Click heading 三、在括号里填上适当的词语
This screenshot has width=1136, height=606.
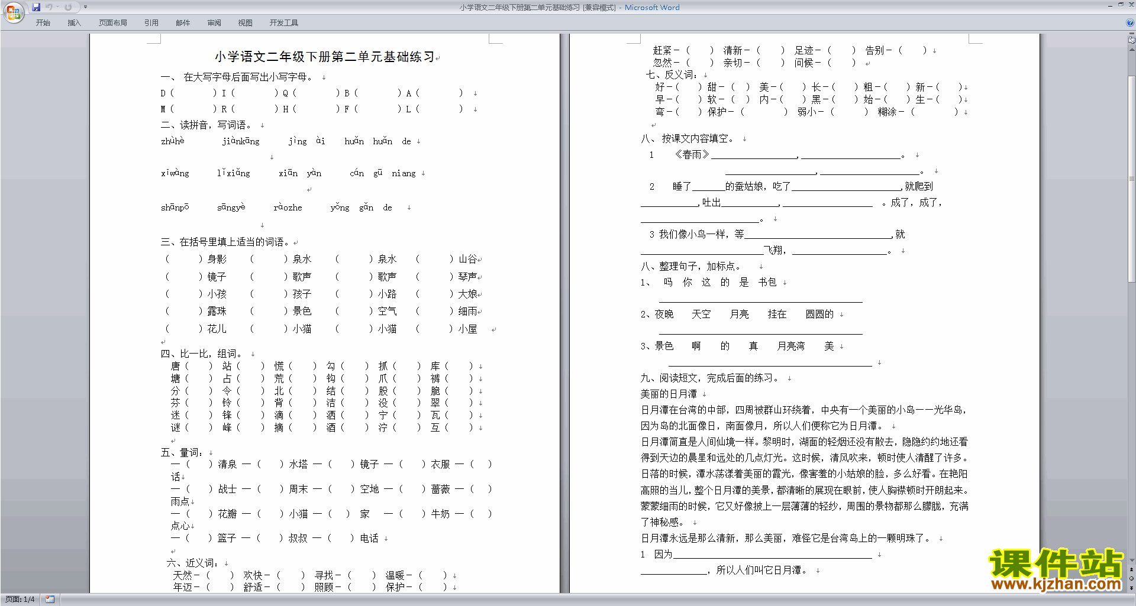[x=225, y=242]
